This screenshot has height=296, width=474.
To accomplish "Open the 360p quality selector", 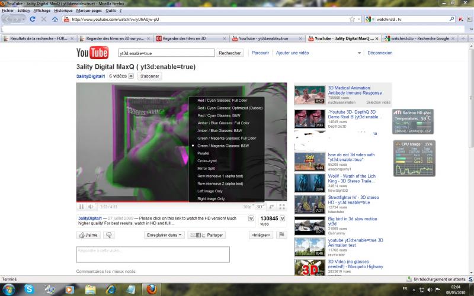I will point(248,207).
